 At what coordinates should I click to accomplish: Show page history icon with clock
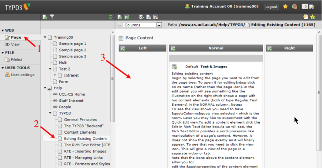156,17
